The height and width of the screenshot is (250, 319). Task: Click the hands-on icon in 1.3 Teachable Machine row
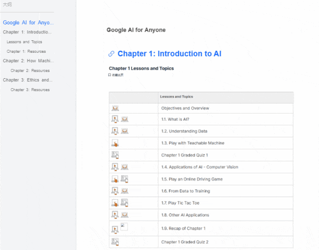click(x=115, y=143)
